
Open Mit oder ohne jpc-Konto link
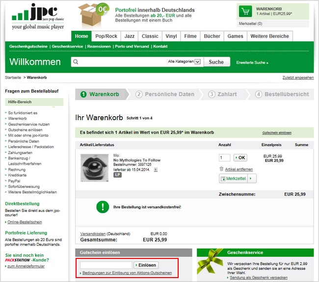28,135
